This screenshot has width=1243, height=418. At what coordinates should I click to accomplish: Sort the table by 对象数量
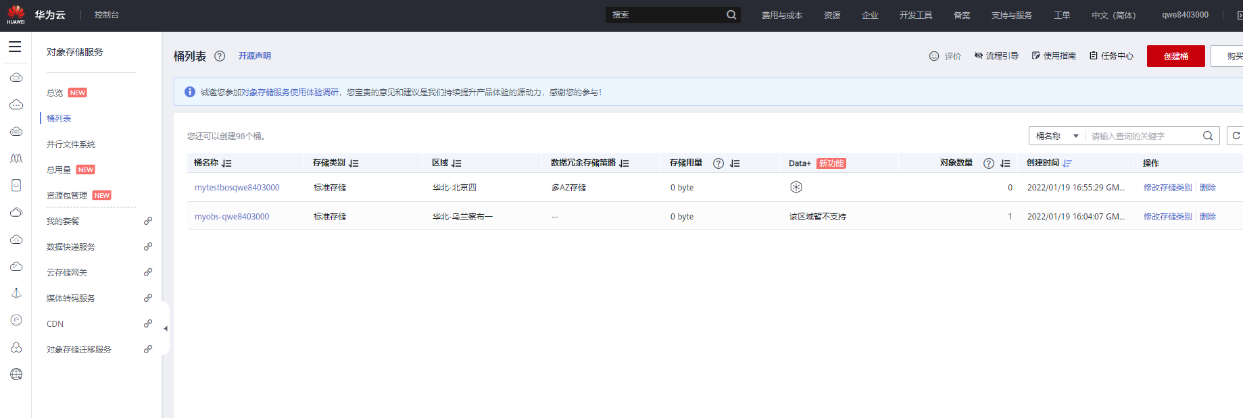tap(1005, 163)
